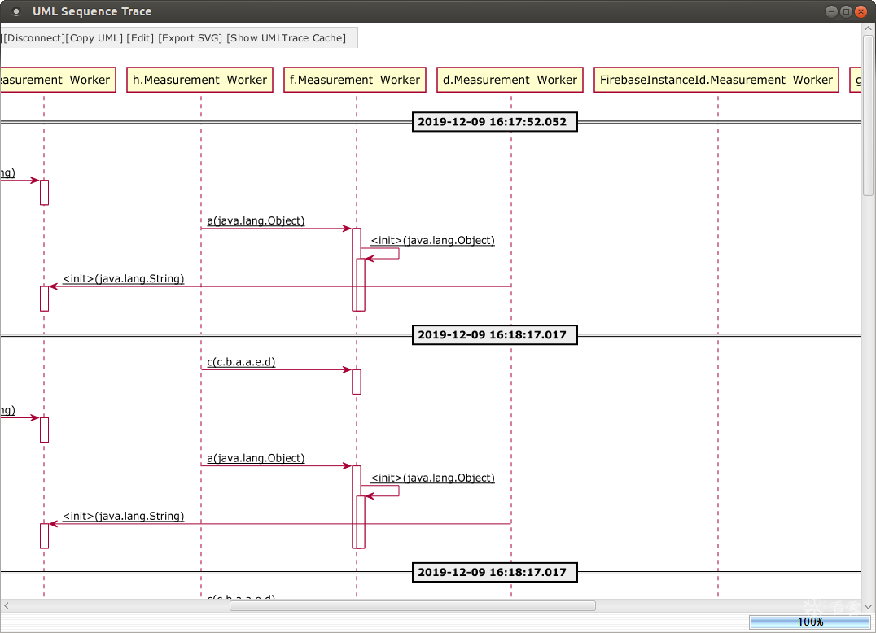
Task: Click the vertical scrollbar thumb
Action: (868, 116)
